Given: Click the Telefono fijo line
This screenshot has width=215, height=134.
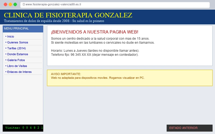Looking at the screenshot, I should (95, 55).
